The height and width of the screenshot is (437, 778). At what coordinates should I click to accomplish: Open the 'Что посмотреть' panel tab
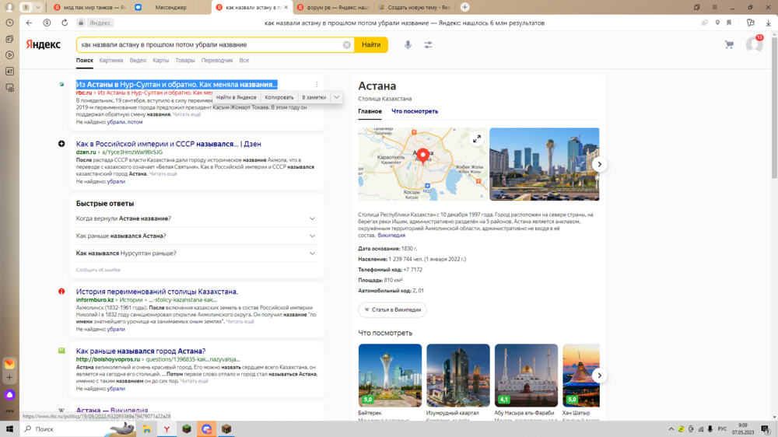point(415,112)
